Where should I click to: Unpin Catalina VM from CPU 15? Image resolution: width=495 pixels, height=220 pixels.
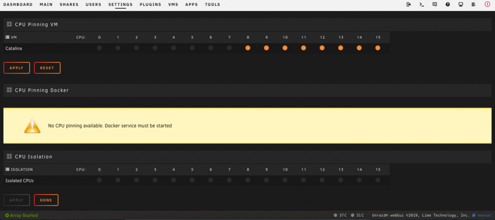point(378,48)
